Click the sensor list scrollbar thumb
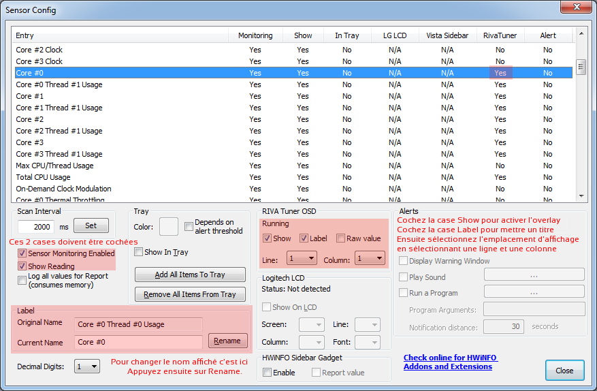The image size is (597, 391). point(581,67)
